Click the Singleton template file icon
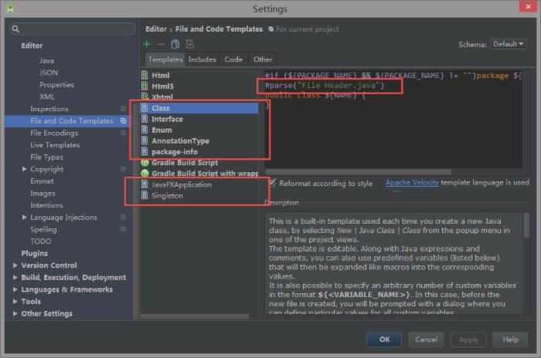Viewport: 541px width, 358px height. point(145,196)
